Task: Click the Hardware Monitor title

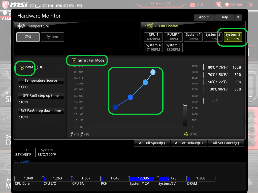Action: pyautogui.click(x=39, y=16)
